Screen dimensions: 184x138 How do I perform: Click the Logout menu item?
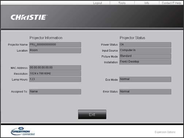(x=97, y=3)
